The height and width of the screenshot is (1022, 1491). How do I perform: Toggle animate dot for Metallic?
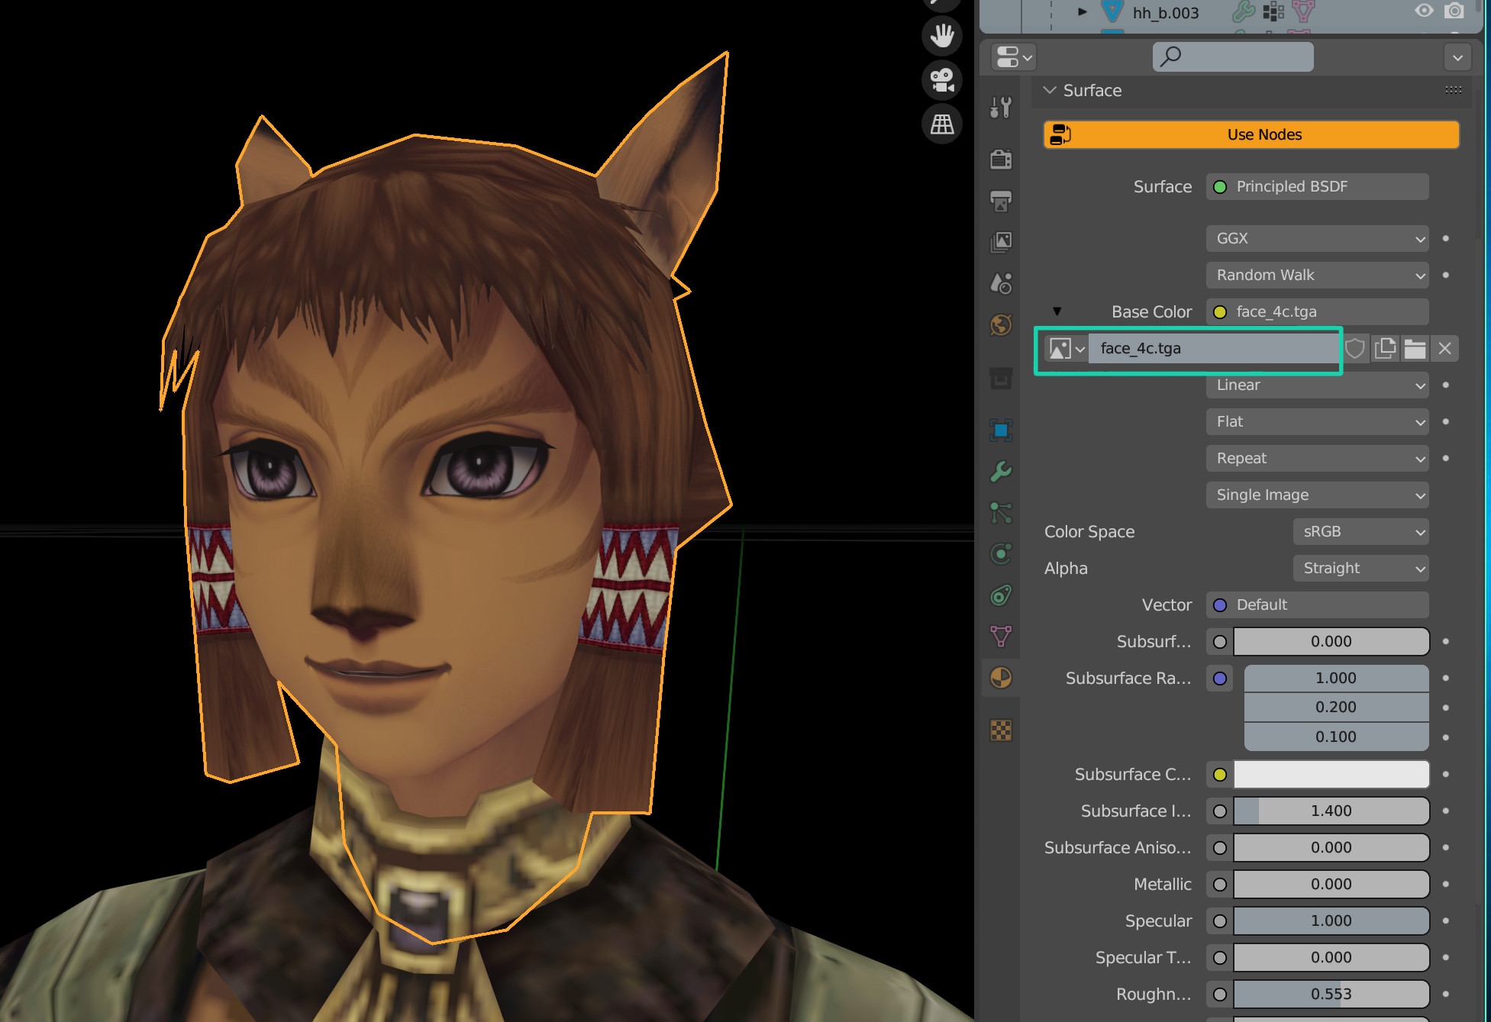(x=1445, y=885)
